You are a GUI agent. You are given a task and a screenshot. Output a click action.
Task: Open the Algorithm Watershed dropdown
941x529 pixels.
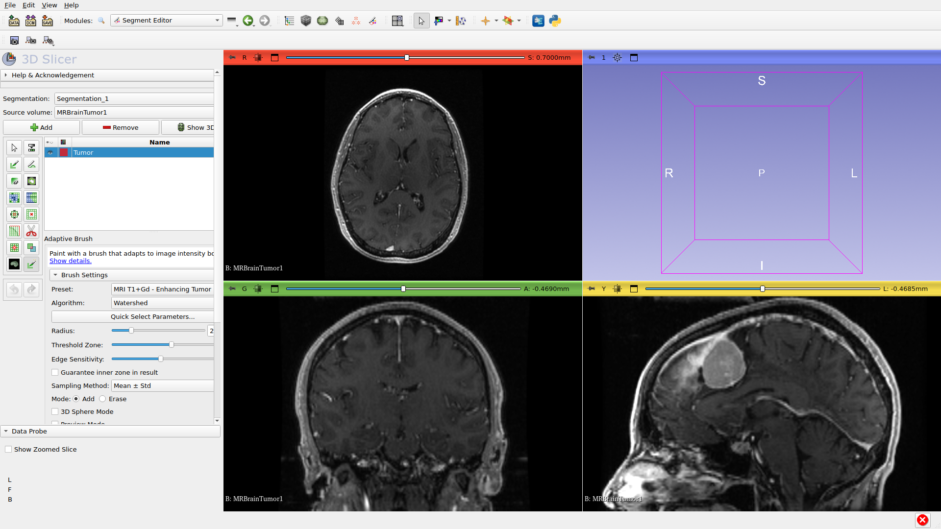pyautogui.click(x=162, y=303)
